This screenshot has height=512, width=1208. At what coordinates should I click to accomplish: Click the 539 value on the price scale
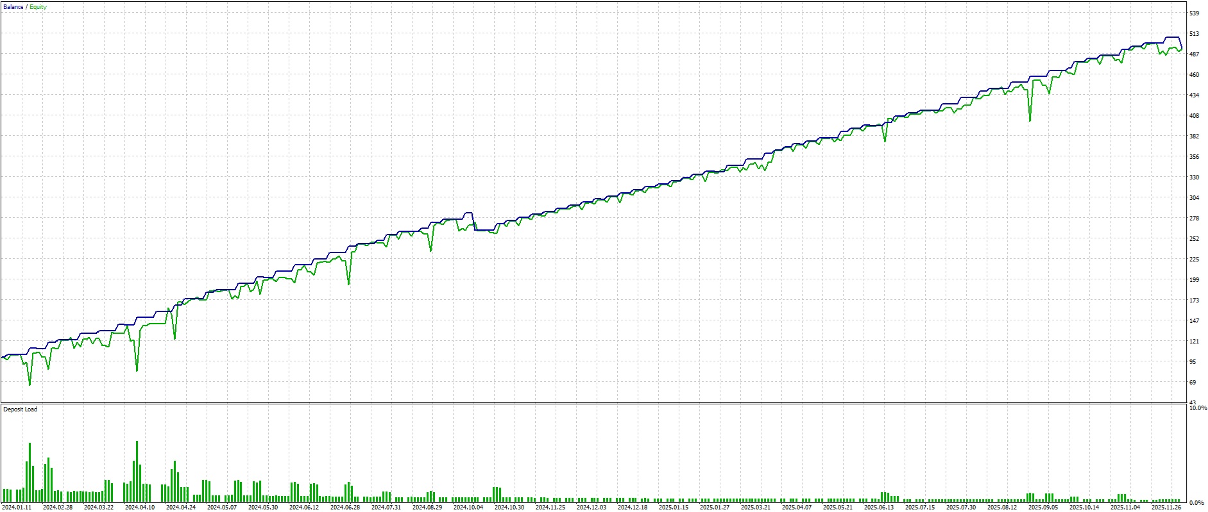pos(1194,13)
